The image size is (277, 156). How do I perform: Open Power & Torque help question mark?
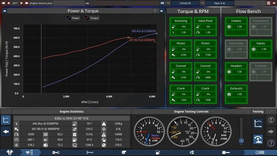point(155,11)
